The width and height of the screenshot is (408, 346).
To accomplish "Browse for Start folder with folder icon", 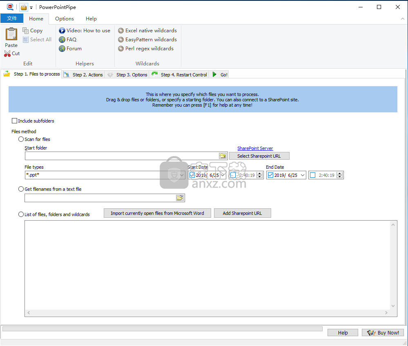I will pos(223,156).
